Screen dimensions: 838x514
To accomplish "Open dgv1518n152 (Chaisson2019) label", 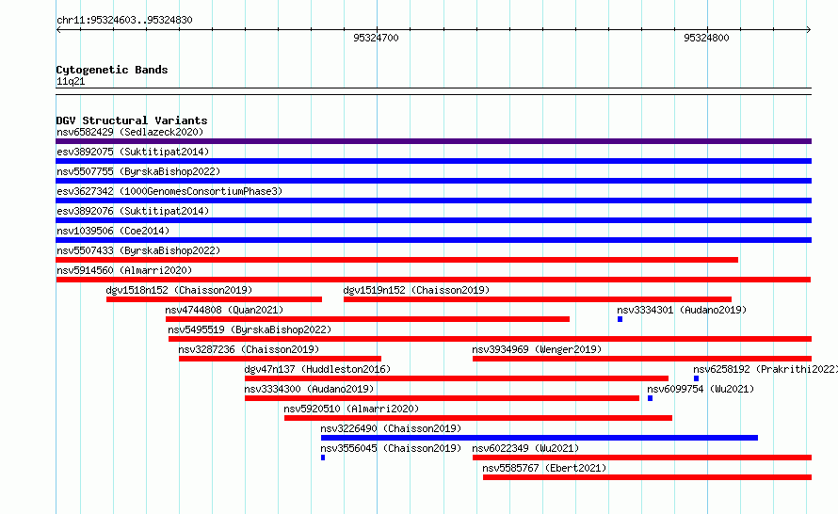I will pos(179,290).
